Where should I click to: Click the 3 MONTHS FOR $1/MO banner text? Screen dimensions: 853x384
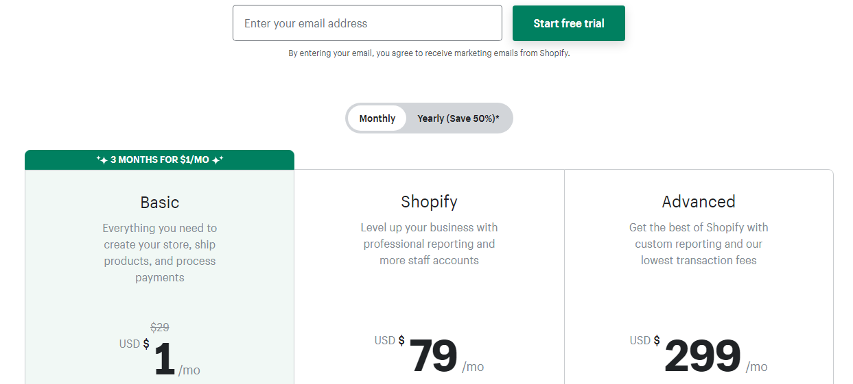[160, 160]
